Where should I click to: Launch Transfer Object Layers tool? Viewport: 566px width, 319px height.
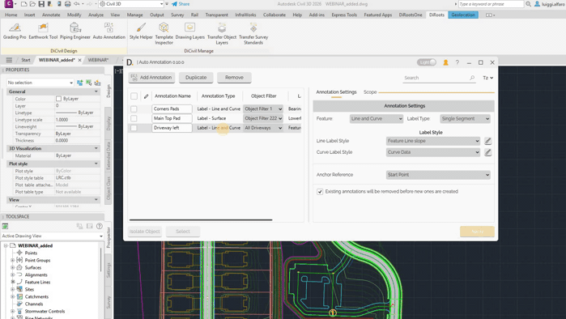(222, 33)
